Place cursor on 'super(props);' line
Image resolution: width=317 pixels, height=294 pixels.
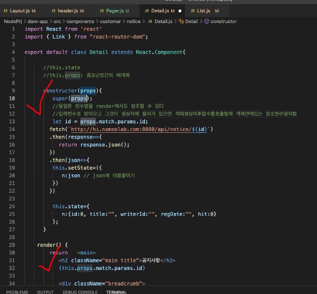point(72,98)
